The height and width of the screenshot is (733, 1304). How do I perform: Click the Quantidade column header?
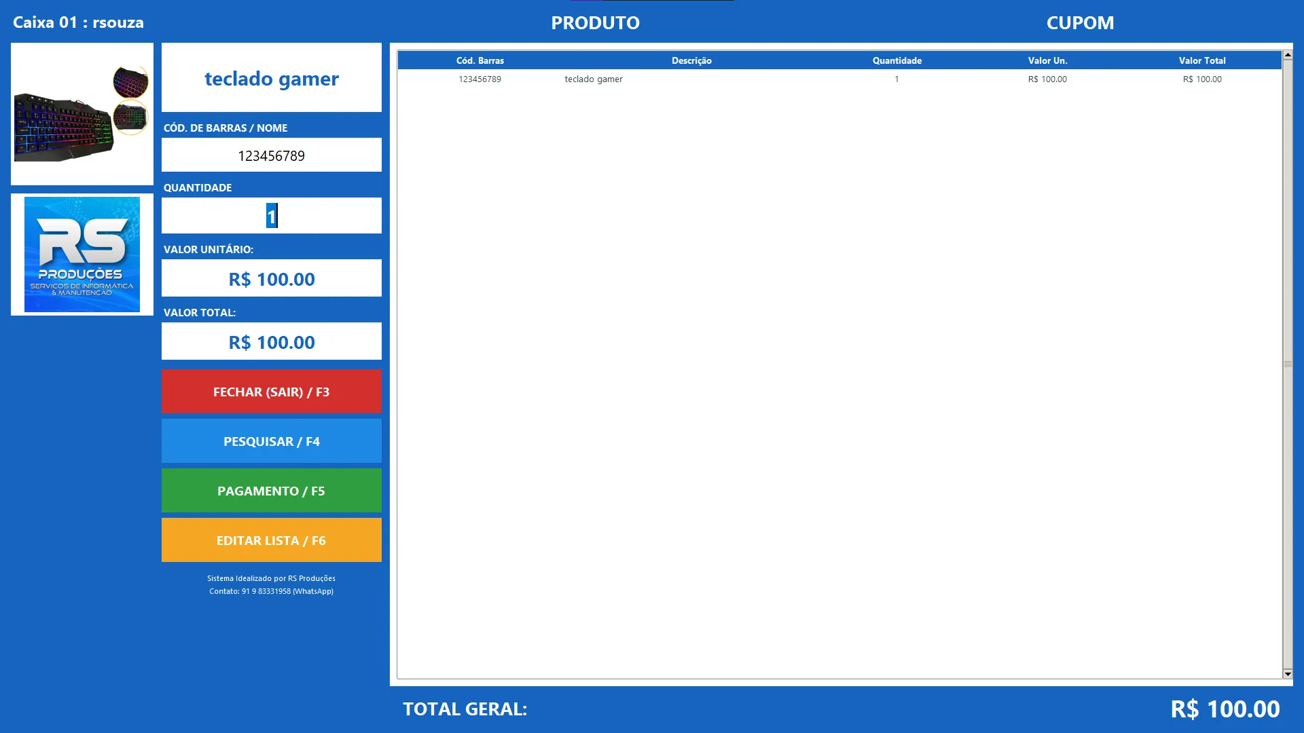click(x=897, y=60)
